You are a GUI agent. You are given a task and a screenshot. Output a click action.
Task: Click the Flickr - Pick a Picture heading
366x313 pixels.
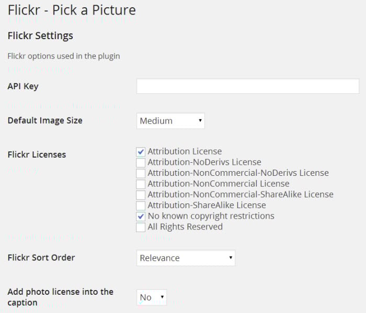pos(72,10)
